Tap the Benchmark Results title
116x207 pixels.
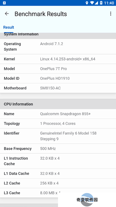click(41, 14)
